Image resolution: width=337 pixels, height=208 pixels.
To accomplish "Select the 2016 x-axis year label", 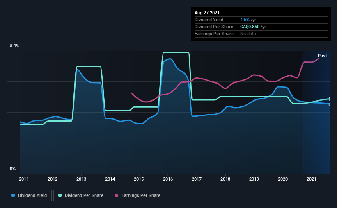I will (x=167, y=179).
